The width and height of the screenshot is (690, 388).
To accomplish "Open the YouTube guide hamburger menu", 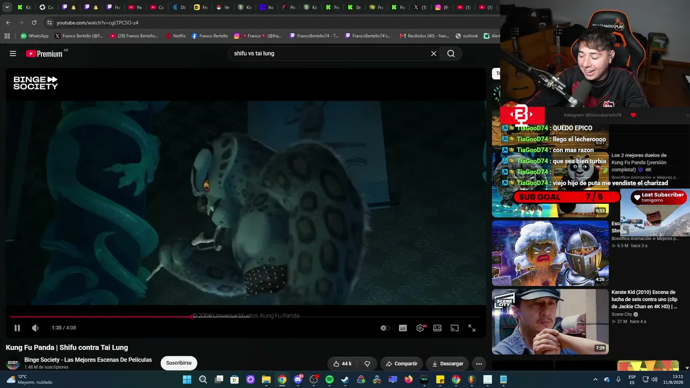I will (x=13, y=53).
